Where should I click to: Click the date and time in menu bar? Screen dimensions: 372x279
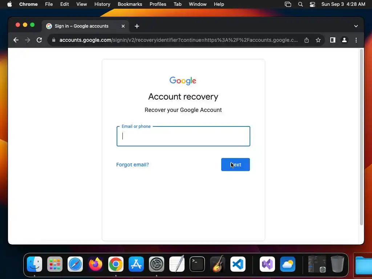(x=343, y=4)
